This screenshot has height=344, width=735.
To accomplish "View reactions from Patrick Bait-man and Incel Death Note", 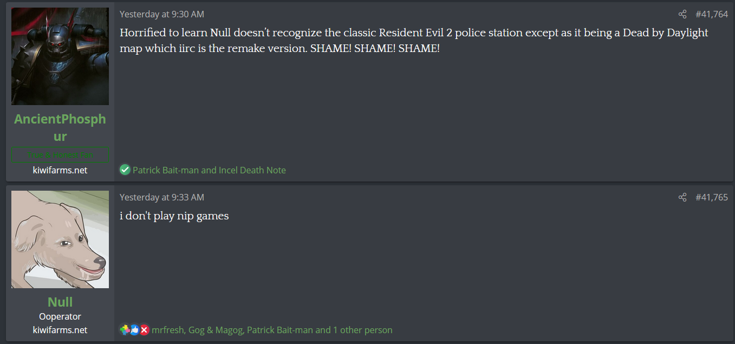I will point(209,170).
